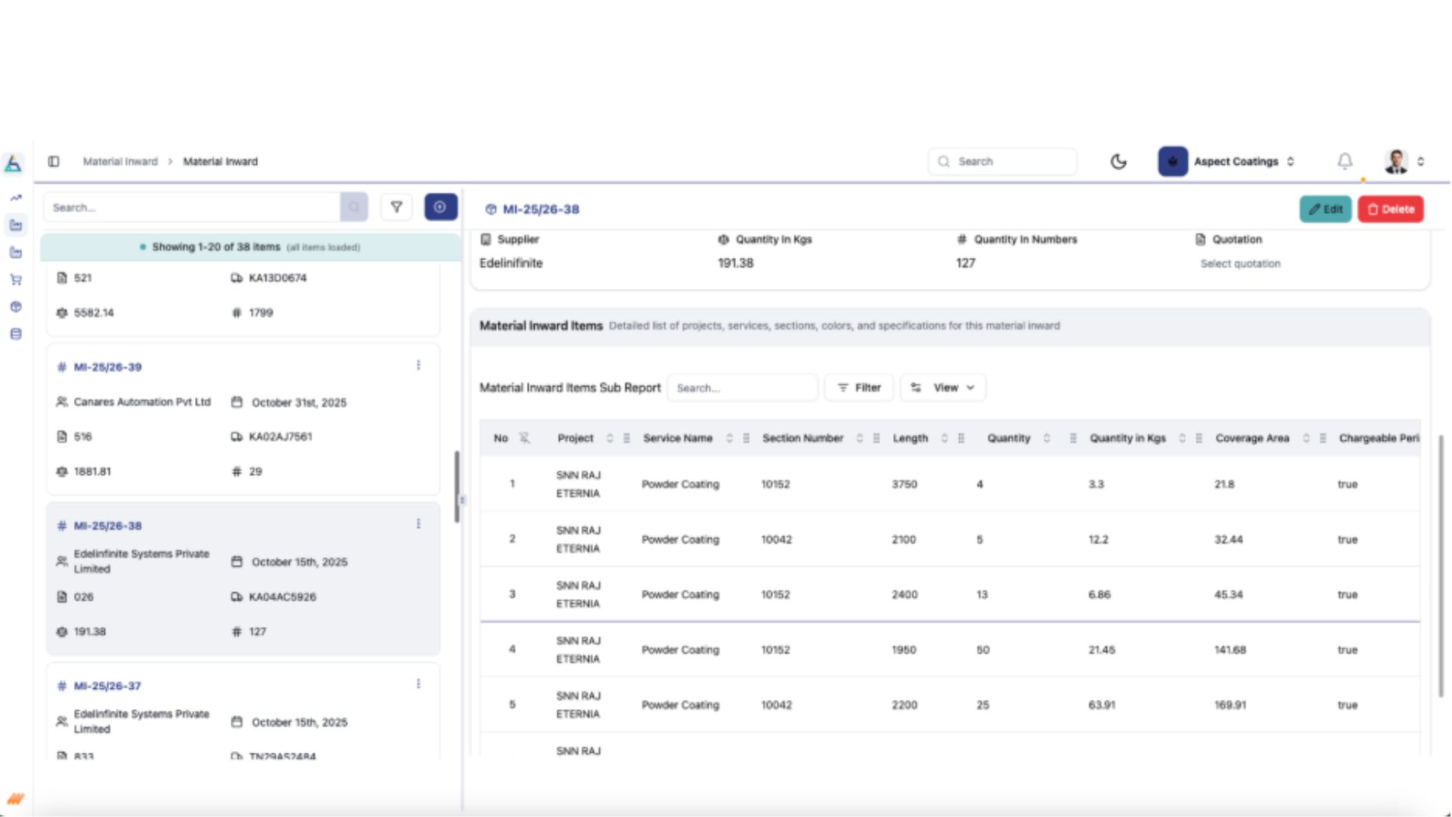Open the notifications bell
This screenshot has width=1452, height=817.
point(1345,161)
